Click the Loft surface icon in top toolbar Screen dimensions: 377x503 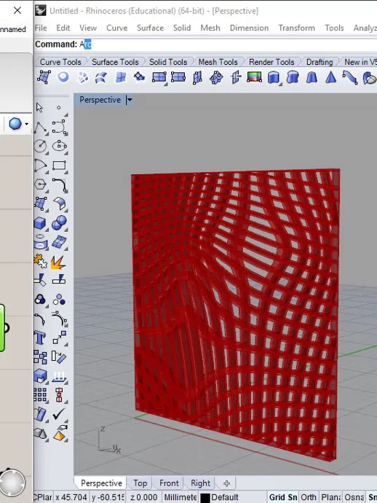point(101,77)
